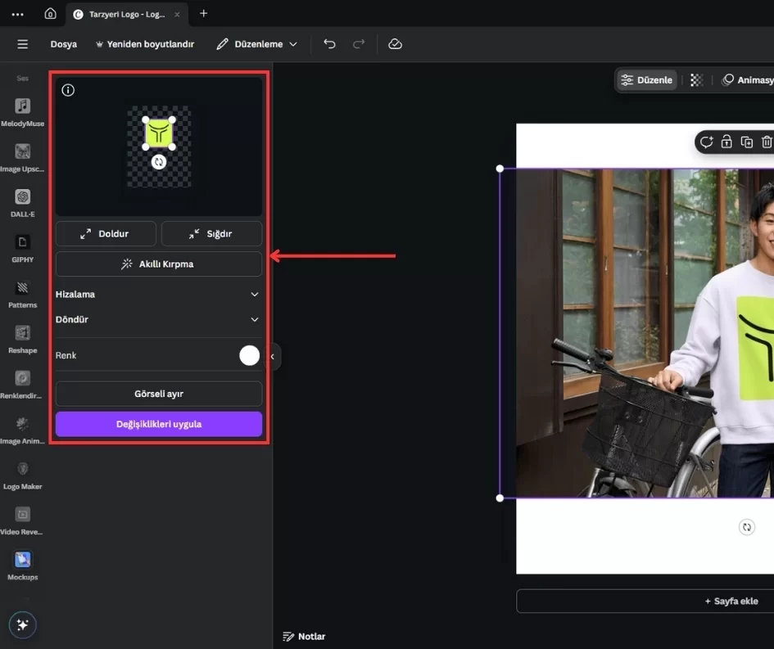The height and width of the screenshot is (649, 774).
Task: Click the info icon in preview
Action: [68, 90]
